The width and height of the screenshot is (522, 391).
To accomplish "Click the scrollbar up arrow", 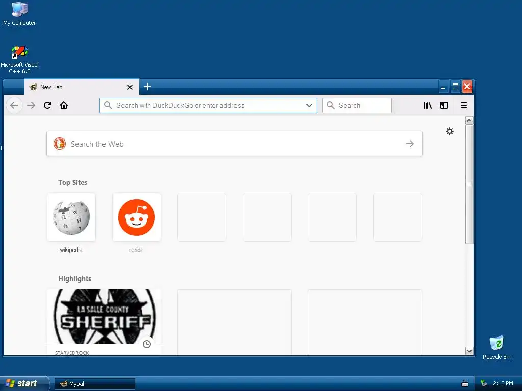I will point(469,120).
